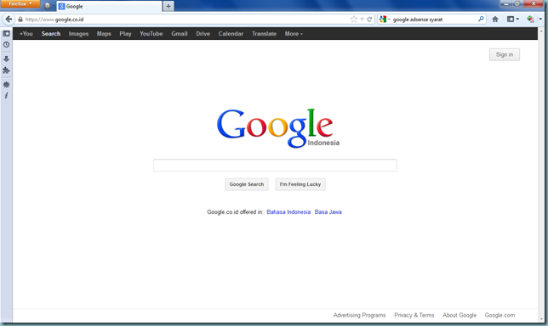This screenshot has height=326, width=548.
Task: Go back with the browser back arrow
Action: tap(9, 20)
